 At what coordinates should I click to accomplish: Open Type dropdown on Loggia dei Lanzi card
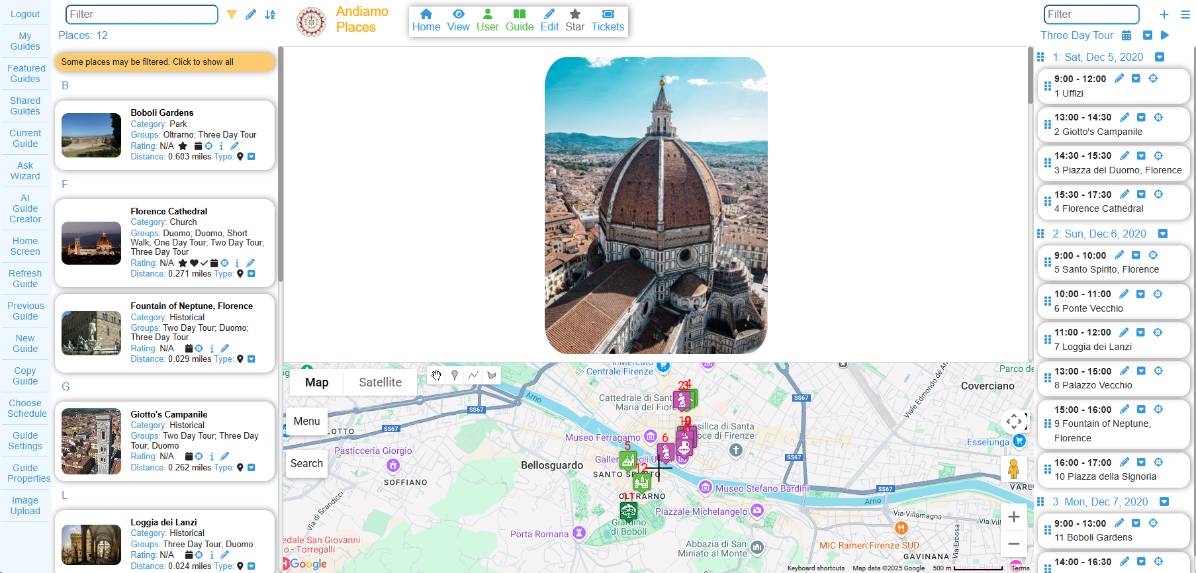(252, 566)
